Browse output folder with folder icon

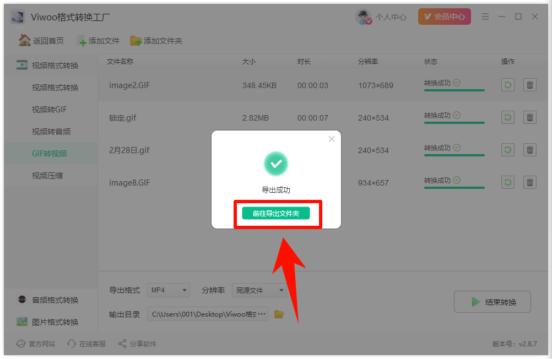[x=279, y=314]
